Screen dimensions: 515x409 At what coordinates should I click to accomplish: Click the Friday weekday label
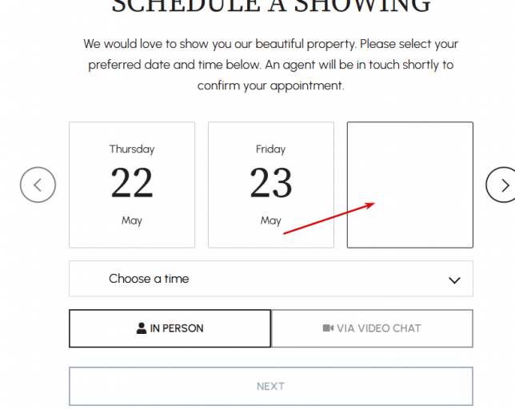pos(271,149)
